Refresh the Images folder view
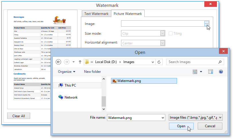Screen dimensions: 233x139 tap(159, 62)
